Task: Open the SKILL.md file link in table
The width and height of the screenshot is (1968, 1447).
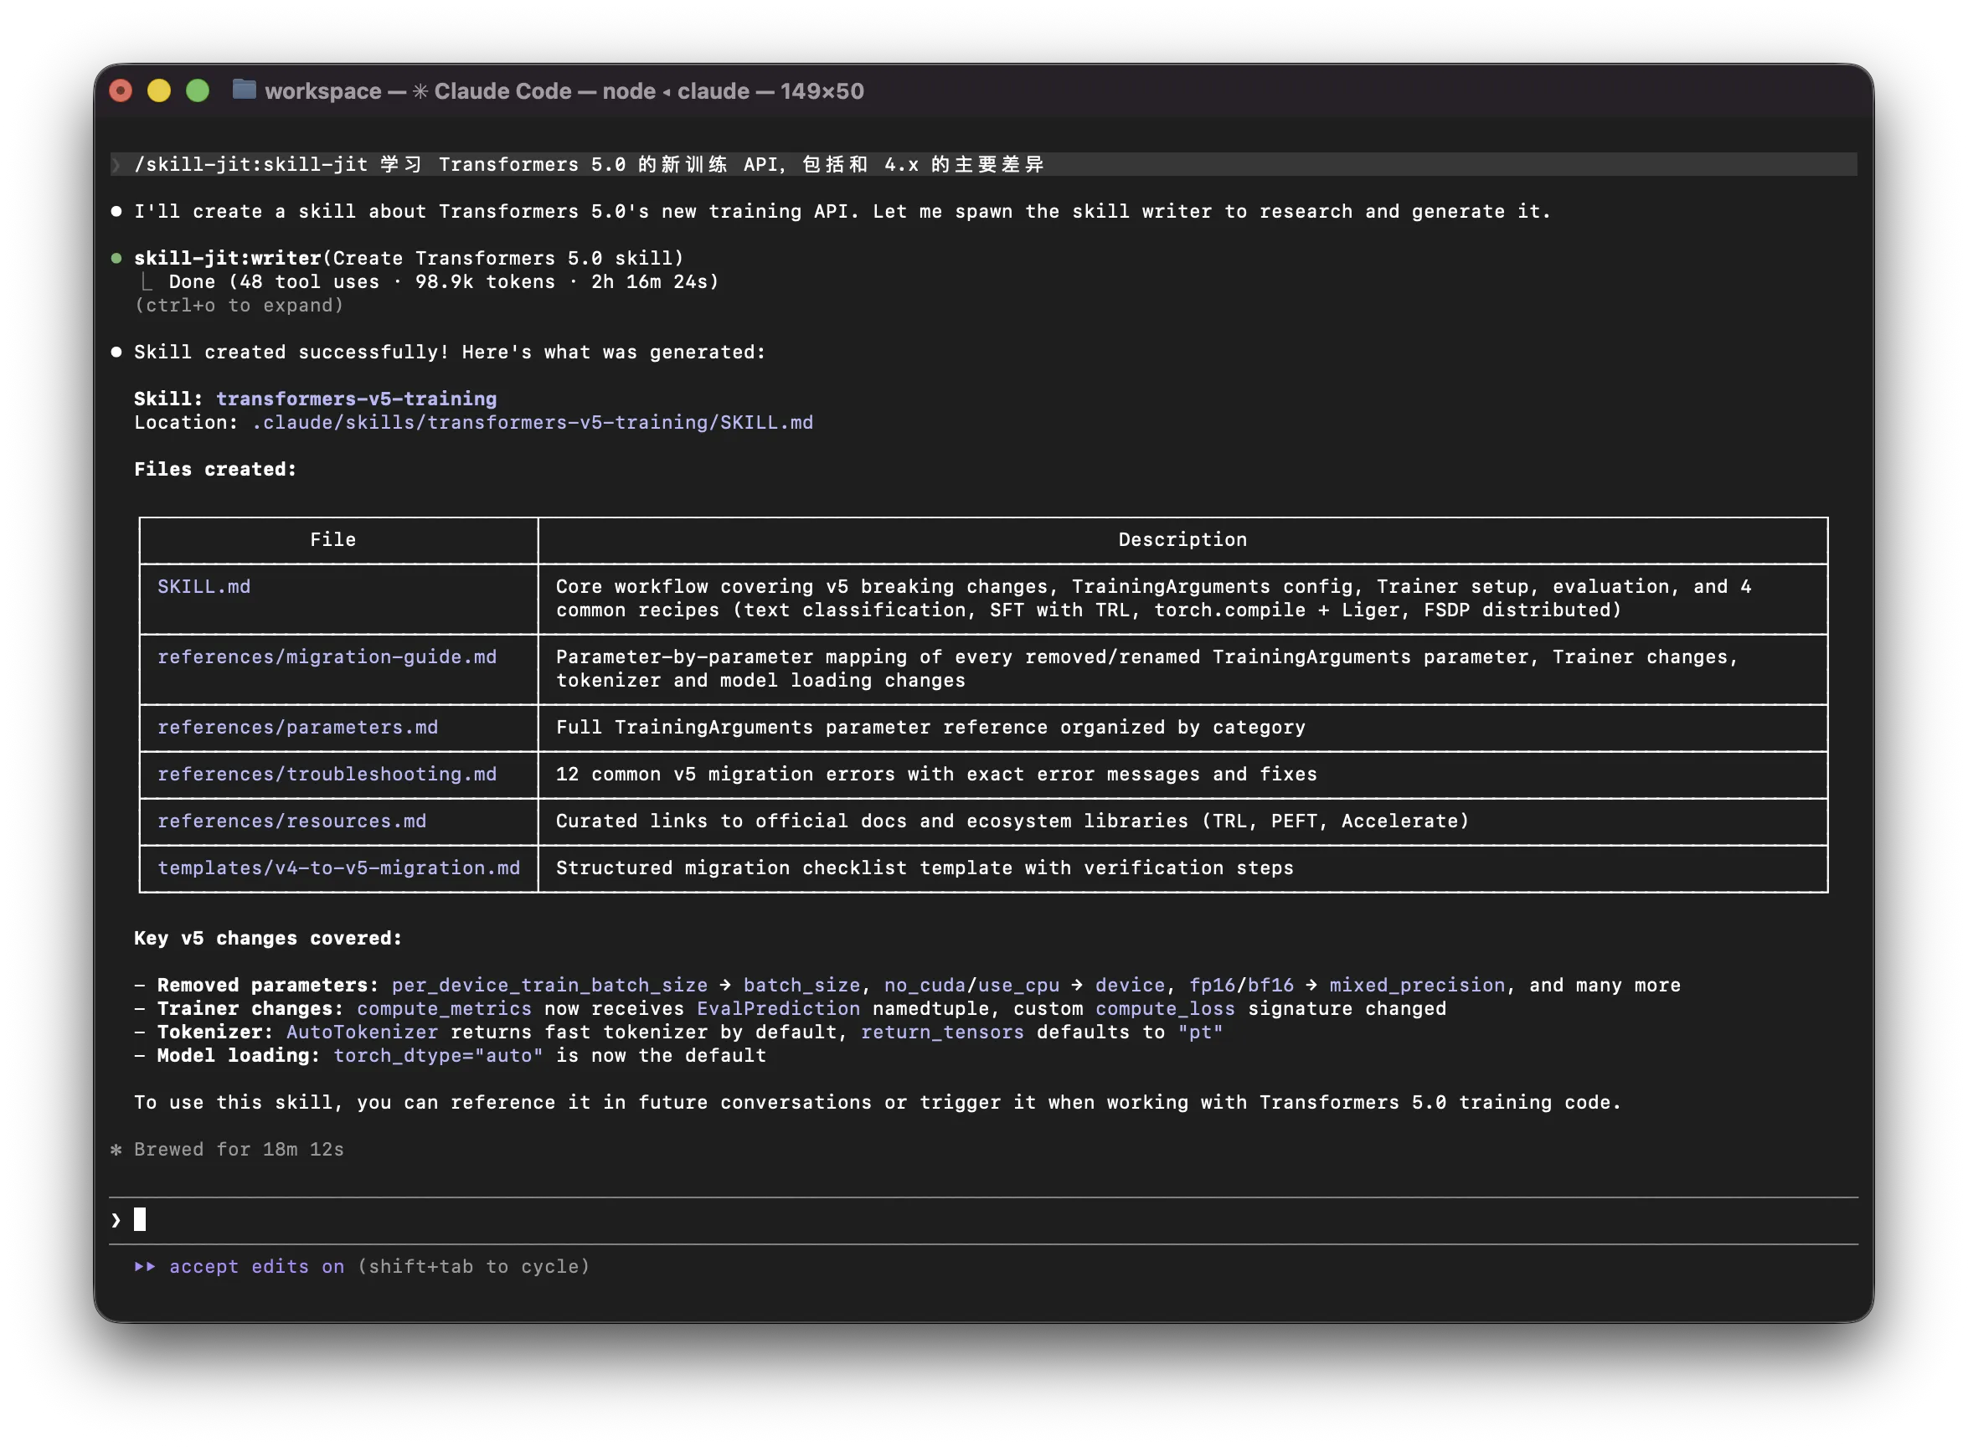Action: [204, 587]
